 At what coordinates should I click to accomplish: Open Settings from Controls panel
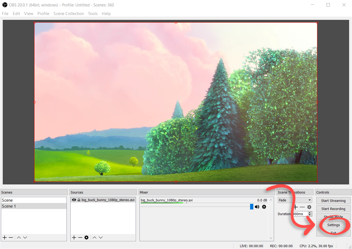click(x=334, y=225)
